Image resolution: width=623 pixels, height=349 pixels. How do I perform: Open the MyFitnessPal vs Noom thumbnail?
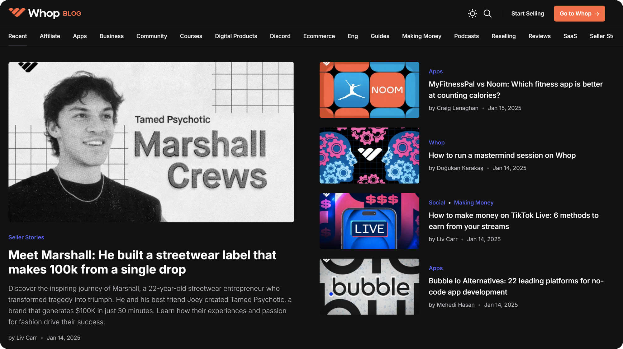(x=369, y=90)
